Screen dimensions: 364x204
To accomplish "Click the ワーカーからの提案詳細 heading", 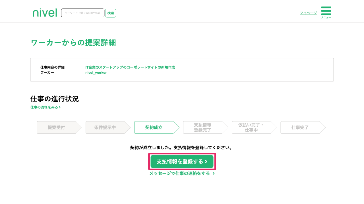I will [73, 43].
